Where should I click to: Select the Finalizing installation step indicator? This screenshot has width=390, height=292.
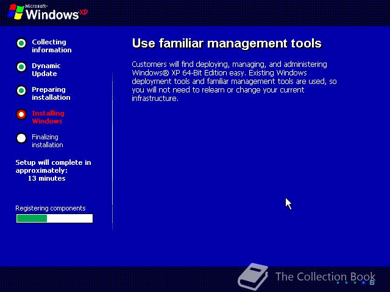pos(21,138)
